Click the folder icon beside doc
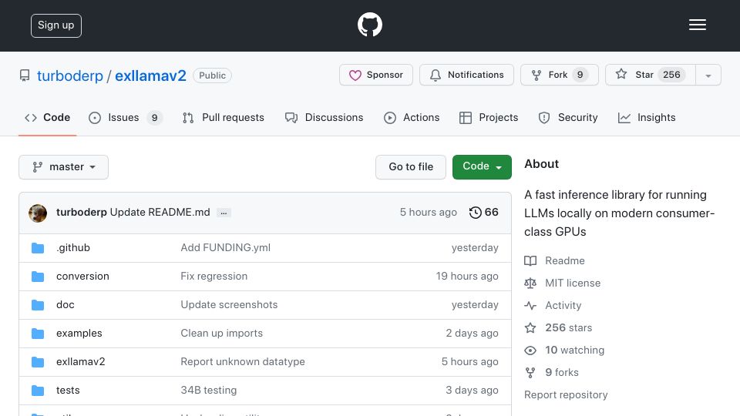The height and width of the screenshot is (416, 740). coord(38,305)
